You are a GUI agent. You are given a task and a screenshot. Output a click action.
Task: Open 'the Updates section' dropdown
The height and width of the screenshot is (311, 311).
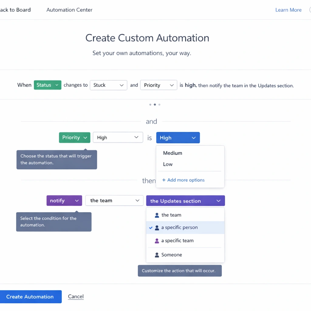tap(185, 201)
